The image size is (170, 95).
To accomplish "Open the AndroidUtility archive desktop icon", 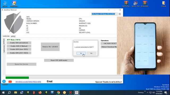I will 145,4.
